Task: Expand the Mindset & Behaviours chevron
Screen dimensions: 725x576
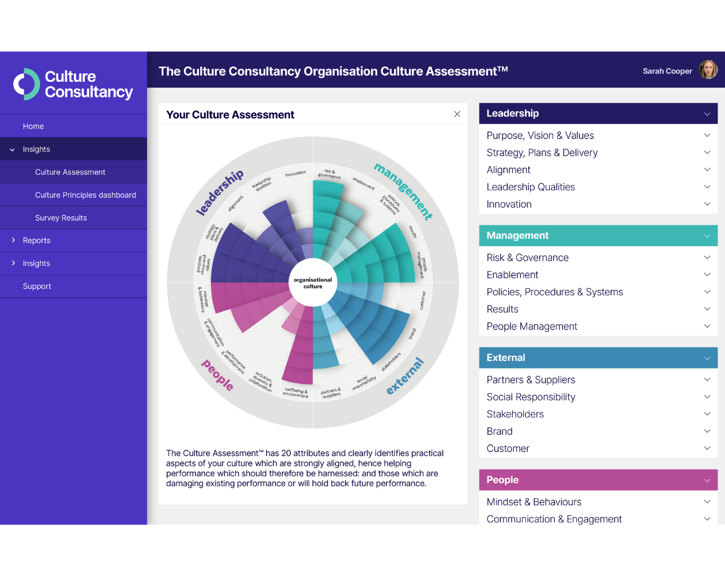Action: (x=707, y=502)
